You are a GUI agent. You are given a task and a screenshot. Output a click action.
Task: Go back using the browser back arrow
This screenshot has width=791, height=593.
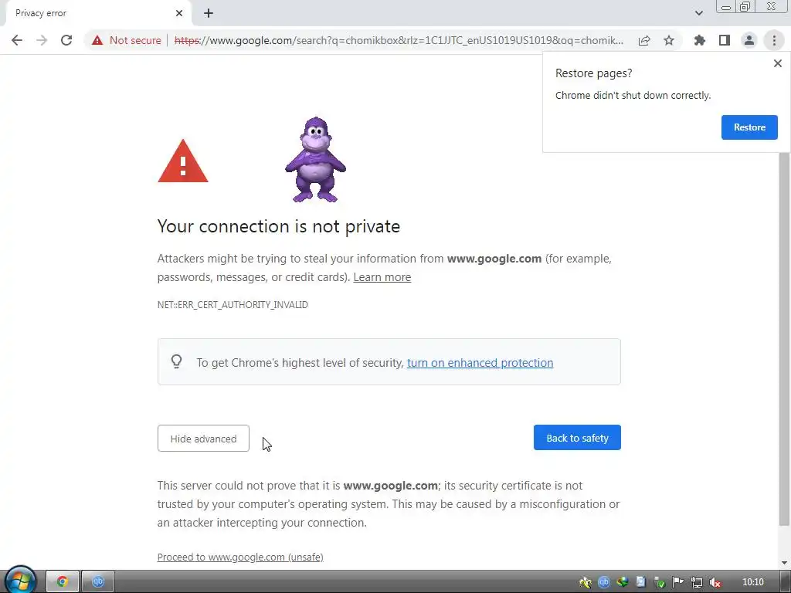pyautogui.click(x=17, y=40)
